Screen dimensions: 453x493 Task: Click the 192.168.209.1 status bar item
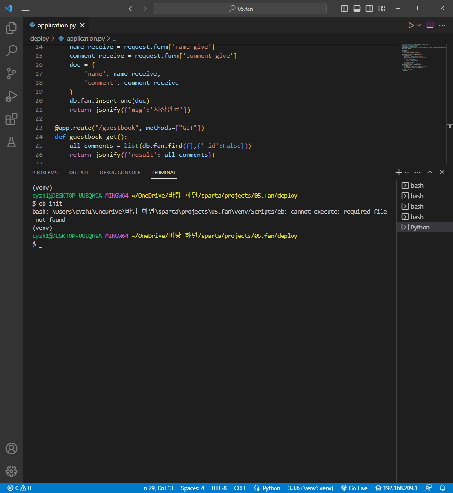point(397,488)
